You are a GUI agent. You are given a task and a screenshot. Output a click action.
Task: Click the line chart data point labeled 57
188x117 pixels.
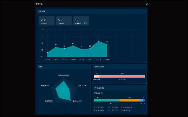(x=98, y=41)
